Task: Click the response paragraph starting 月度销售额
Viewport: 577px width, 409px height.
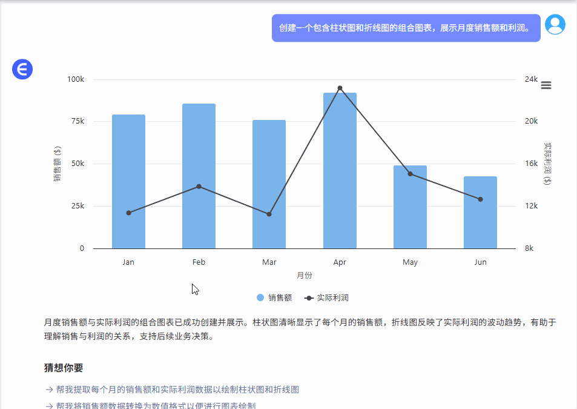Action: coord(300,329)
